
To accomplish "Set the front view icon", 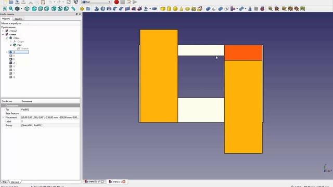I will click(x=34, y=9).
